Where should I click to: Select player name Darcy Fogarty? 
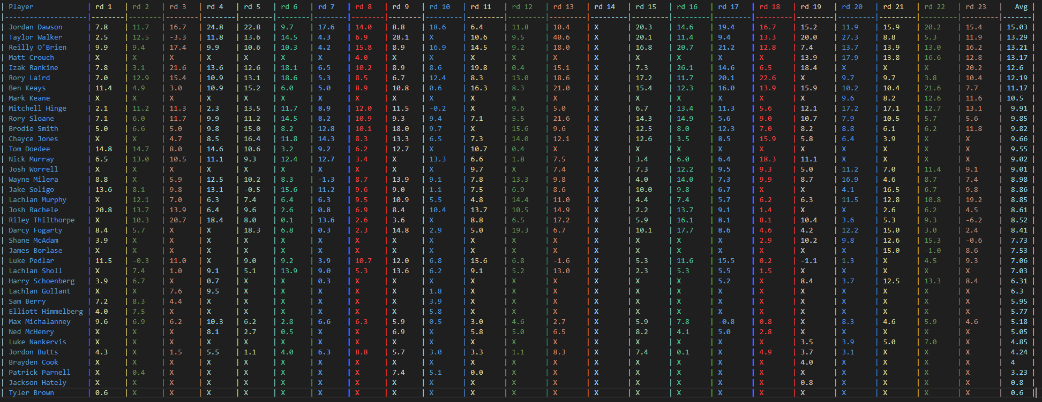[35, 230]
